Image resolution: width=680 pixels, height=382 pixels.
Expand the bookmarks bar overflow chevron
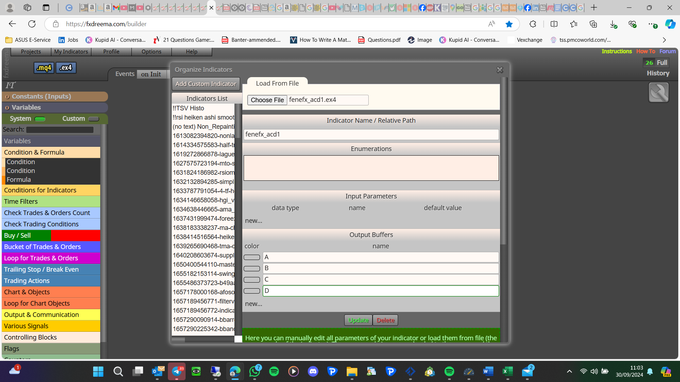click(664, 40)
